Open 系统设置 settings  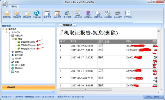[57, 15]
